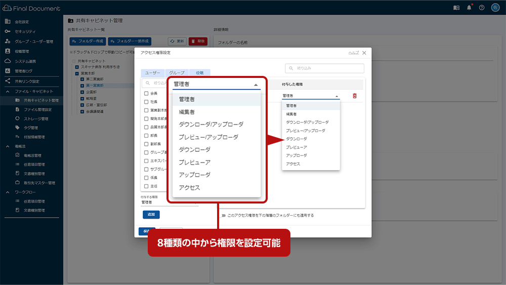Check the 社長 role checkbox
This screenshot has height=285, width=506.
146,102
